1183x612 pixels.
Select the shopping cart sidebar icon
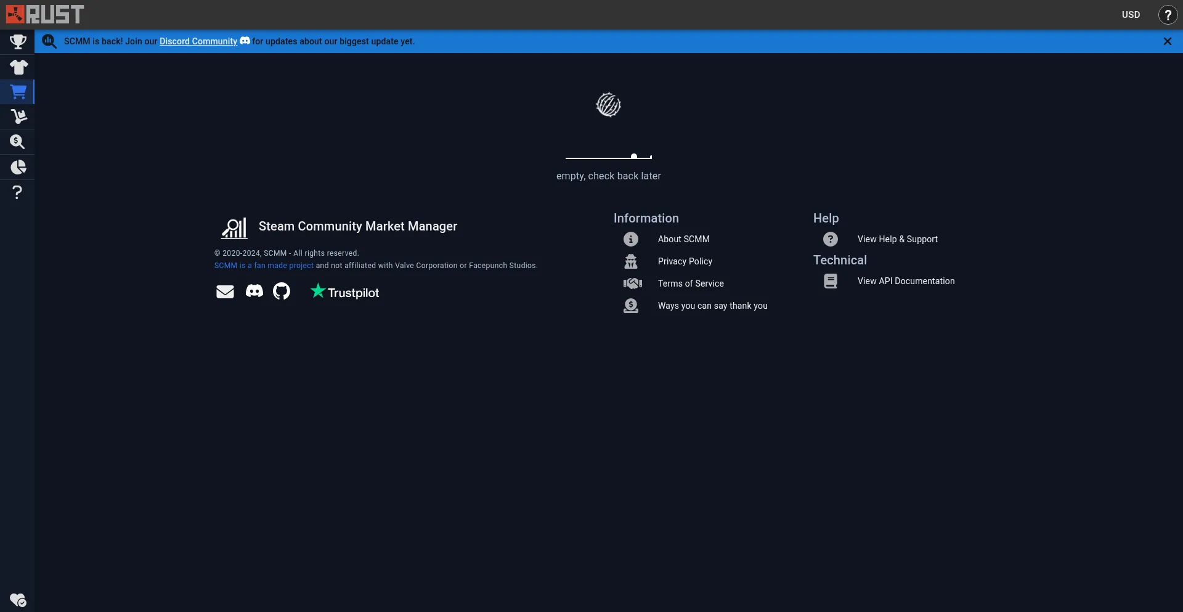pyautogui.click(x=18, y=92)
